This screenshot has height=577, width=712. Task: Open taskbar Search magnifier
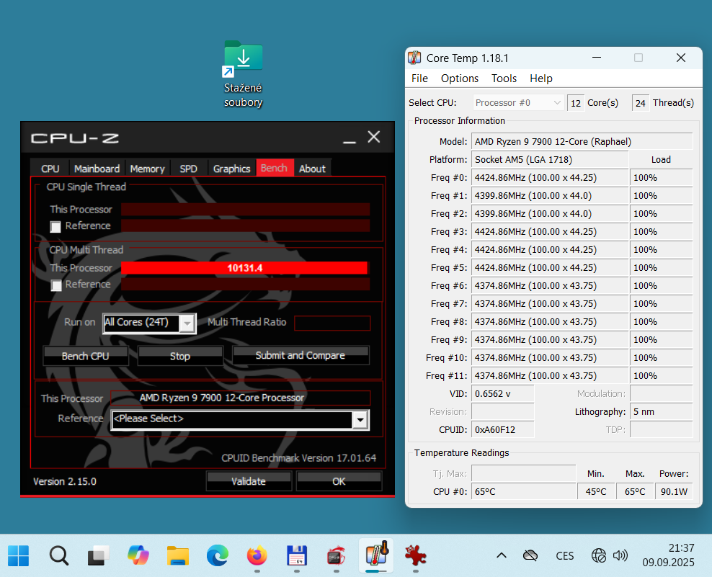coord(58,555)
